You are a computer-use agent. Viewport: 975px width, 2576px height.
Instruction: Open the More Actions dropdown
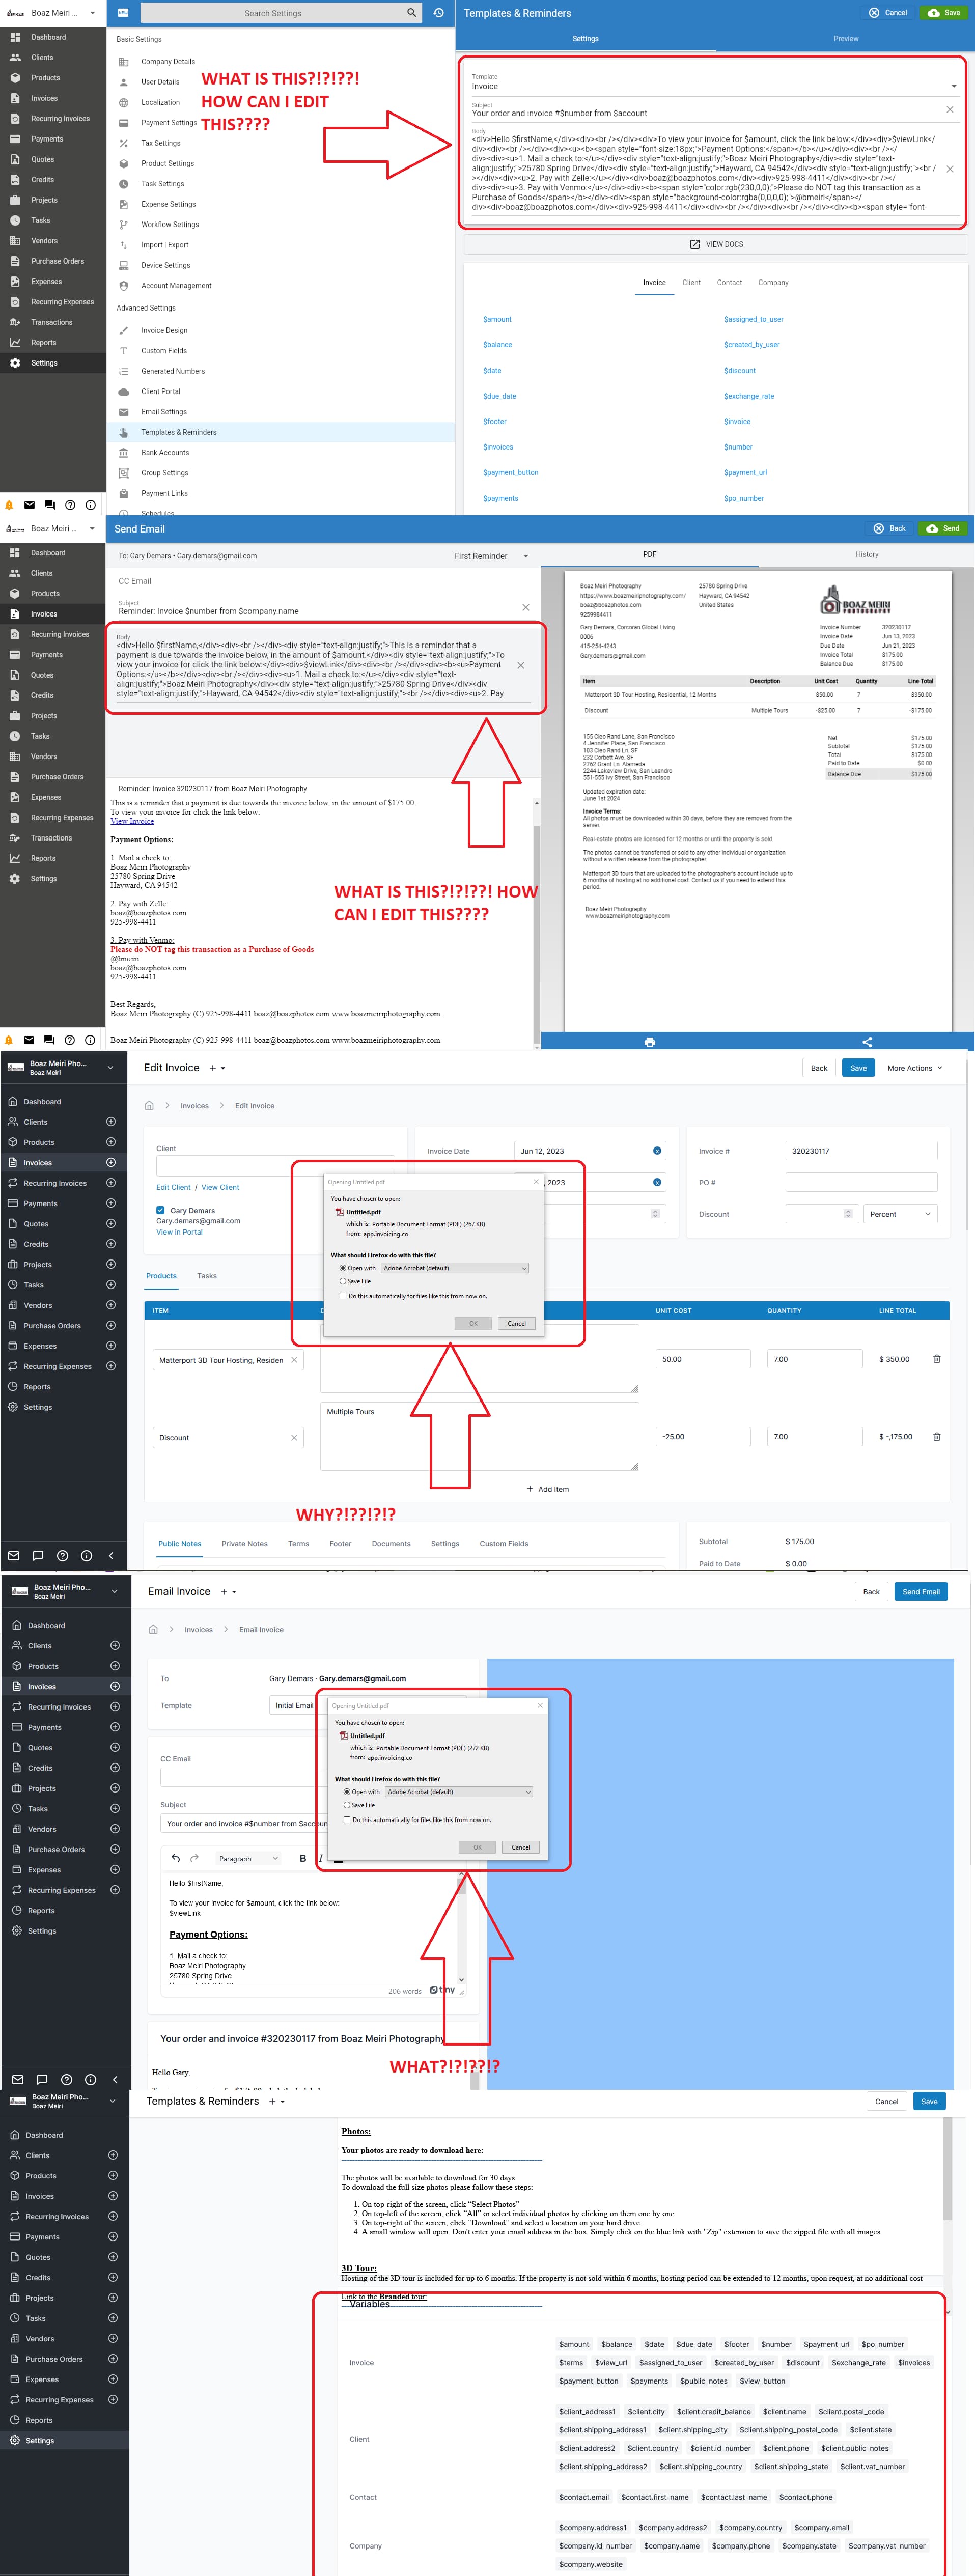914,1068
